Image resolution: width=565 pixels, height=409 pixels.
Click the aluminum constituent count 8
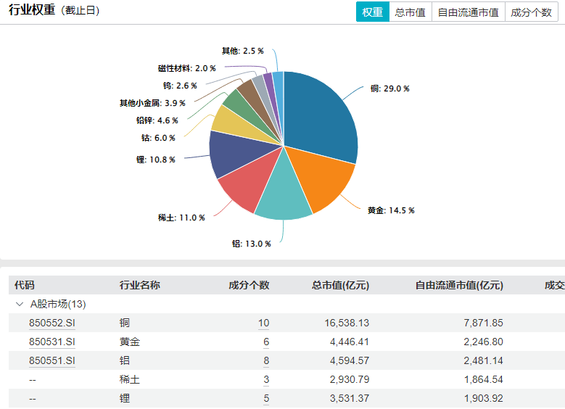click(x=266, y=360)
